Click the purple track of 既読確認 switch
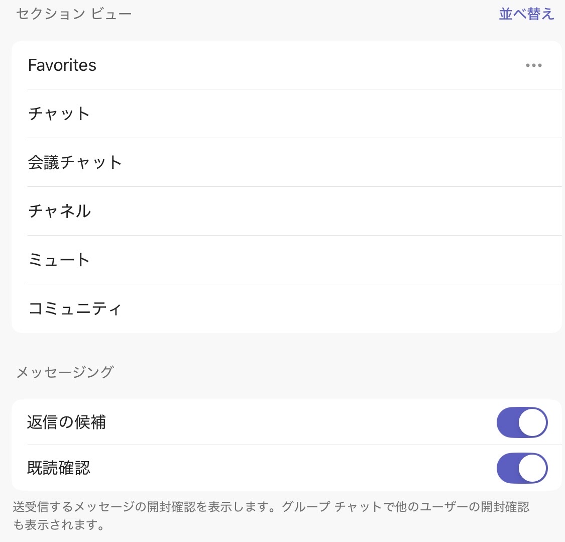 point(507,468)
